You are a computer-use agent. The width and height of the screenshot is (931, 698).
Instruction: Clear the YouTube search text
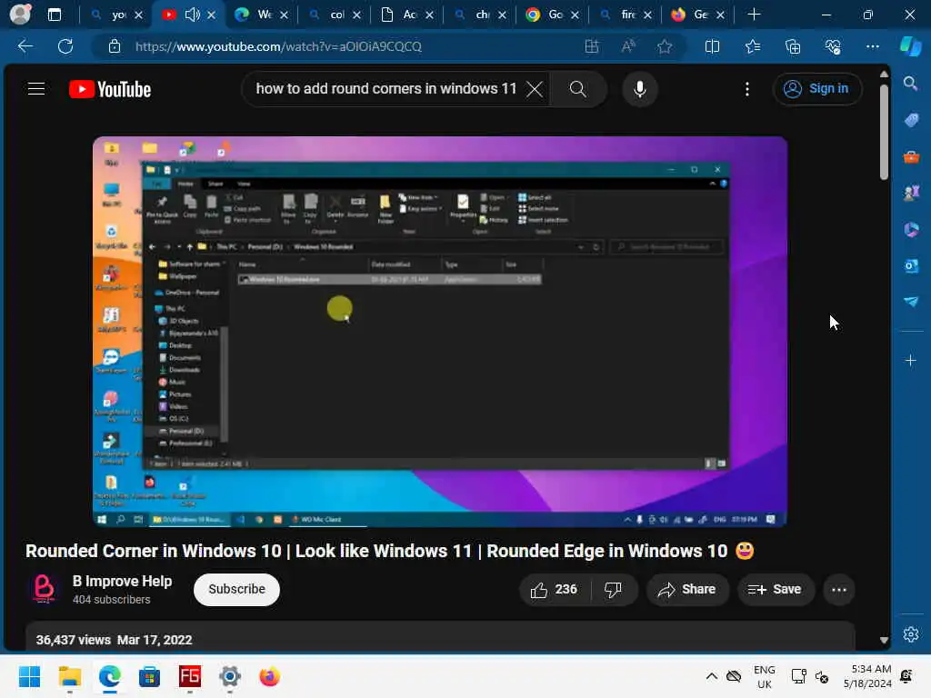click(535, 89)
